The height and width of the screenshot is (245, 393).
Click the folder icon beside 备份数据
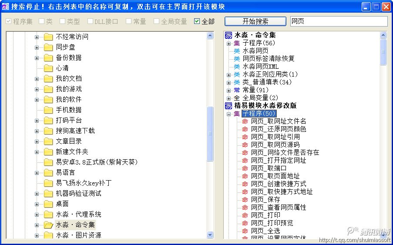click(48, 58)
